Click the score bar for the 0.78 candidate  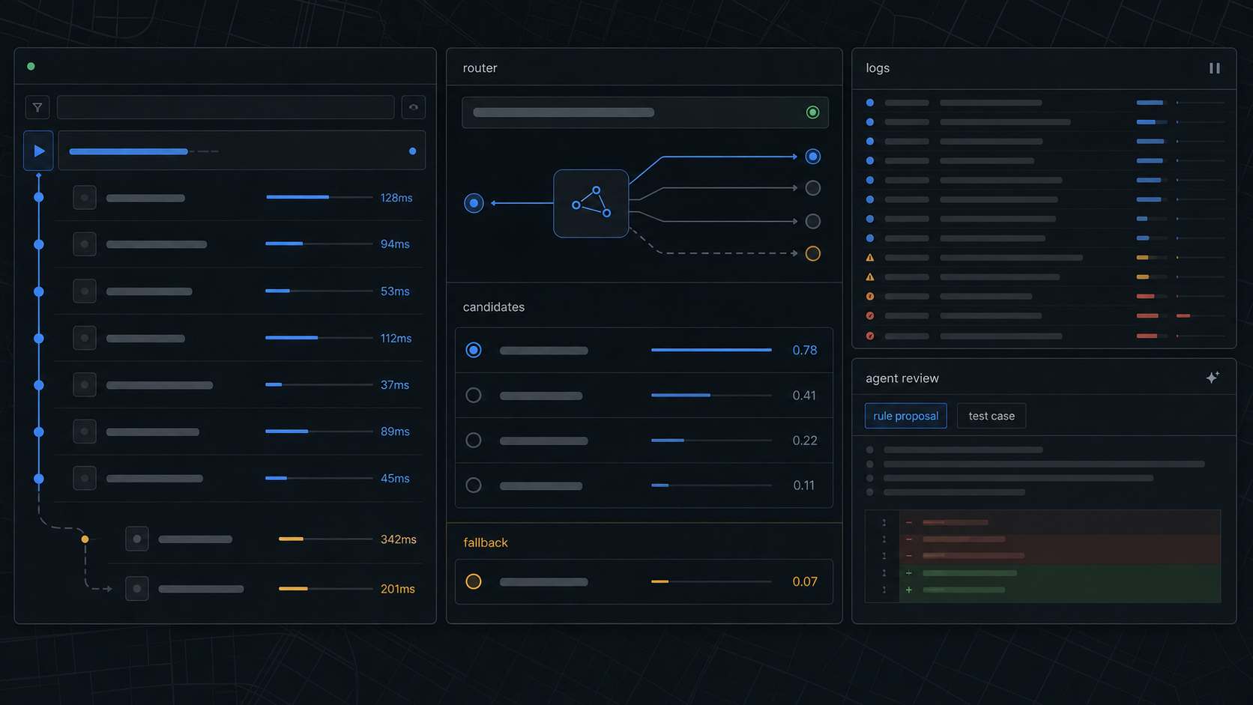click(x=711, y=350)
